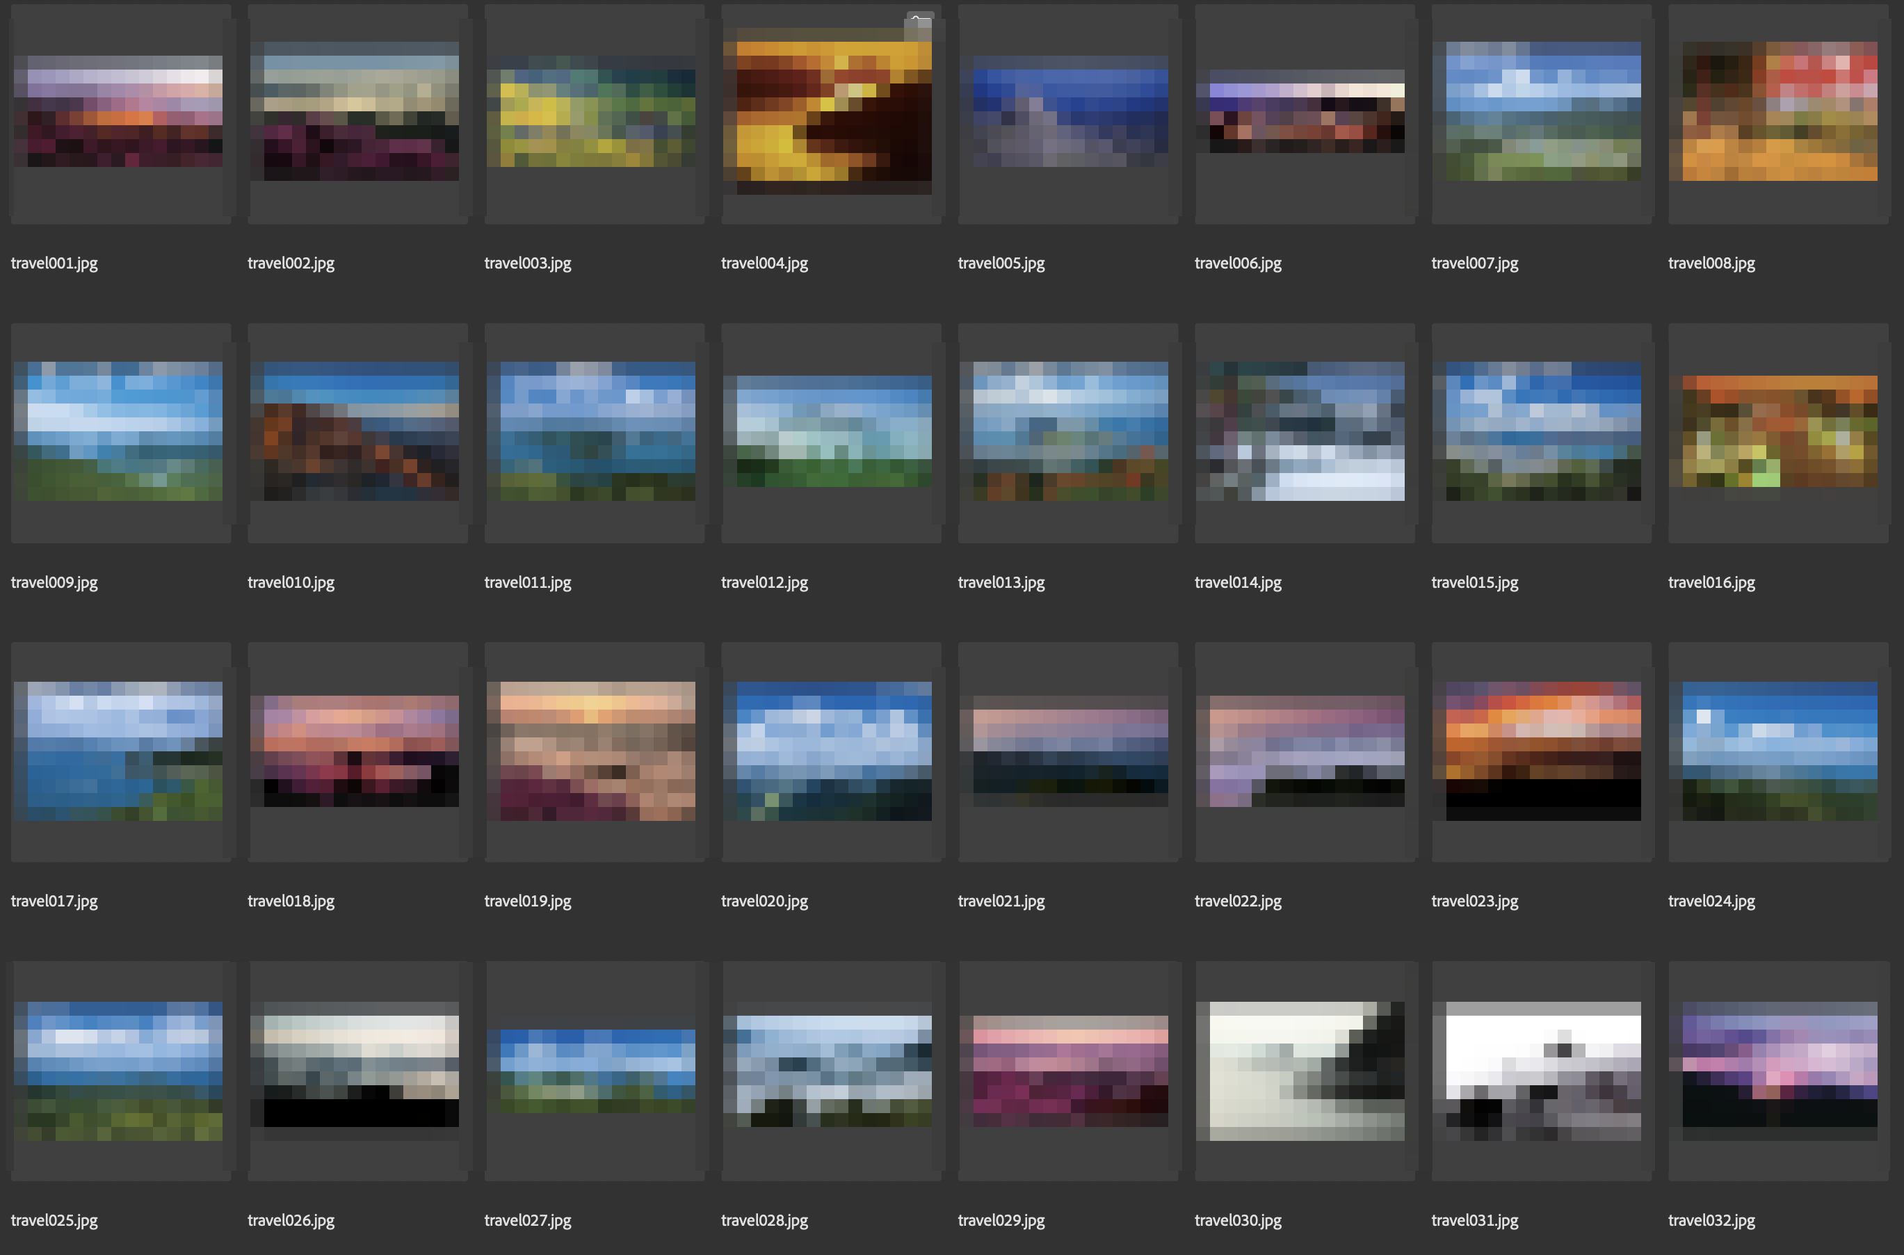Click the travel025.jpg filename label

(x=54, y=1220)
